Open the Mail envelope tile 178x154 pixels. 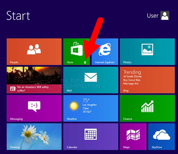[91, 80]
